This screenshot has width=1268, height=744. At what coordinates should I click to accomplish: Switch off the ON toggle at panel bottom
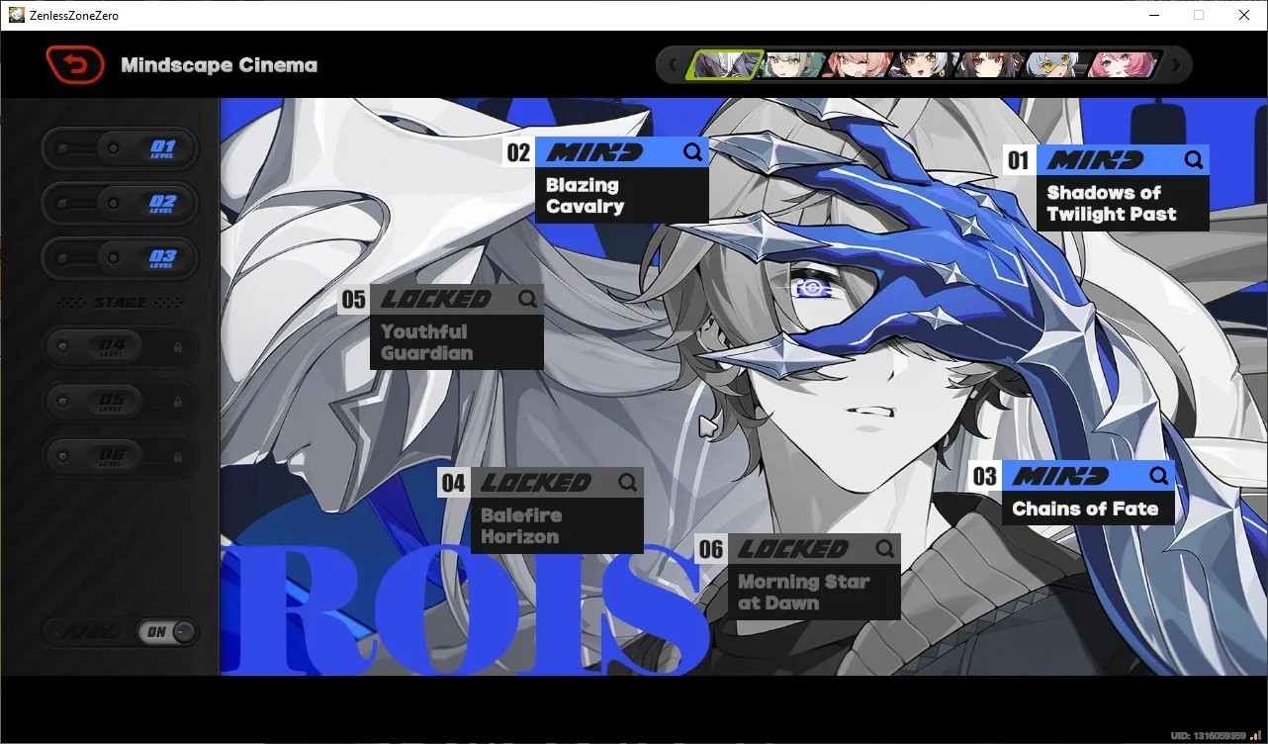[167, 632]
